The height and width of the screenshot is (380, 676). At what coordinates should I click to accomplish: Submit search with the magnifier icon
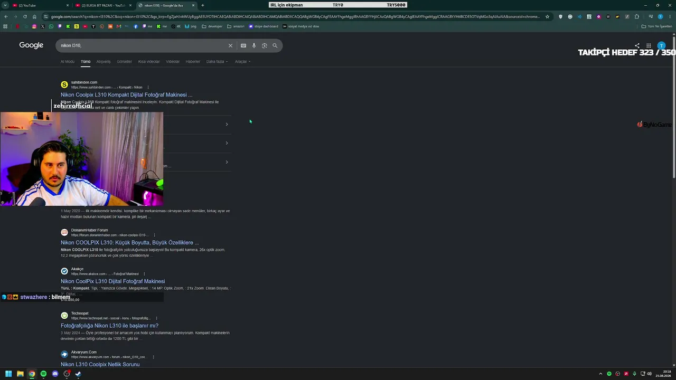pos(275,45)
